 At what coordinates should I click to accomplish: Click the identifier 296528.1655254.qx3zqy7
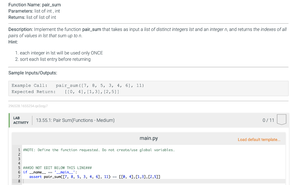[x=28, y=106]
